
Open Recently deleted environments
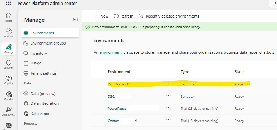pyautogui.click(x=169, y=16)
